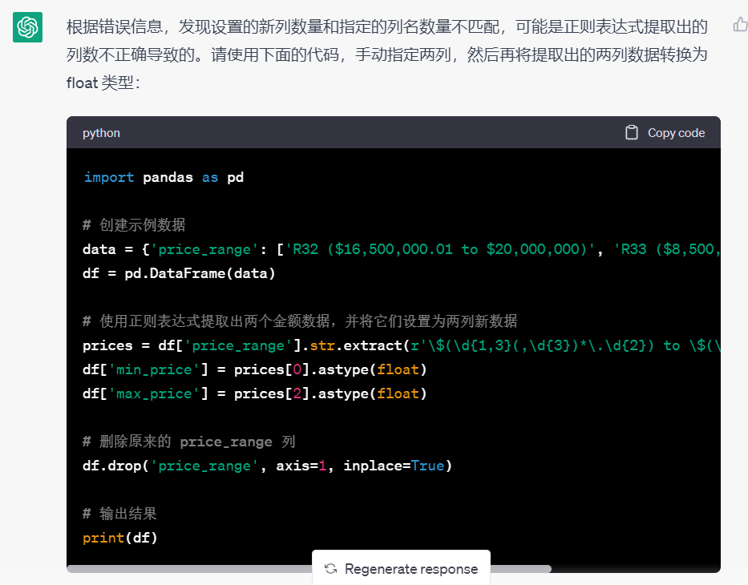Click the '# 输出结果' comment
This screenshot has width=748, height=585.
tap(119, 514)
